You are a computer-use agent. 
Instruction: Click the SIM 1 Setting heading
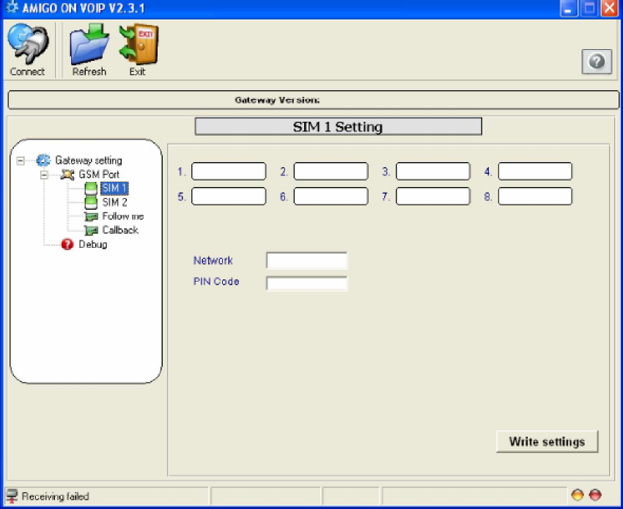tap(338, 126)
